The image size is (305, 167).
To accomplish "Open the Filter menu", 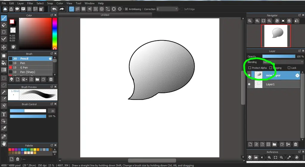I will click(30, 3).
